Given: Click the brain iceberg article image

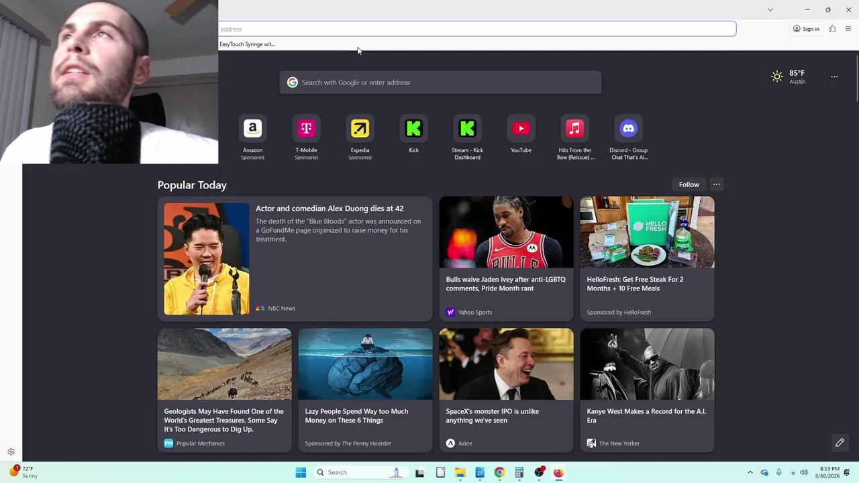Looking at the screenshot, I should click(x=365, y=364).
